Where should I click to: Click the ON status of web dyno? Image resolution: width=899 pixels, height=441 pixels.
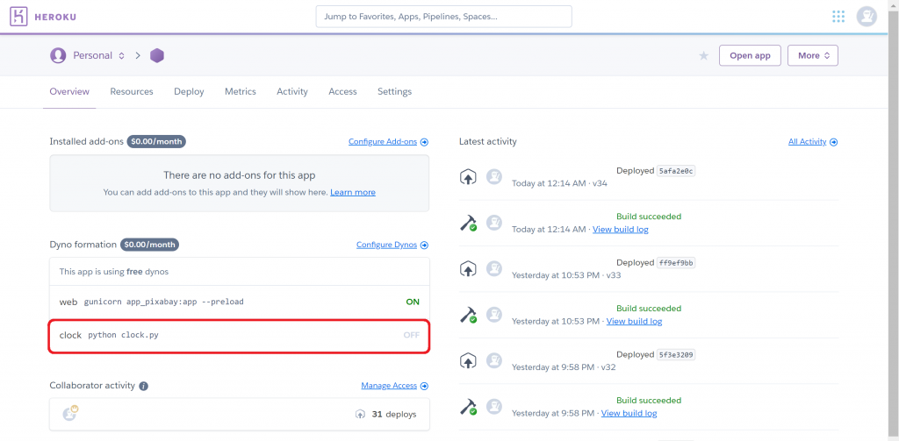tap(413, 302)
